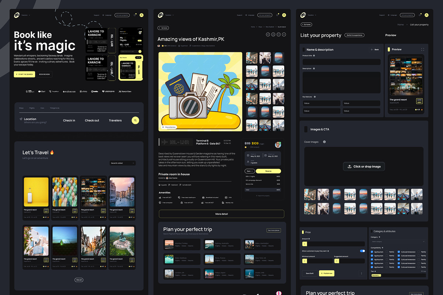
Task: Click the Reserve button
Action: click(x=268, y=171)
